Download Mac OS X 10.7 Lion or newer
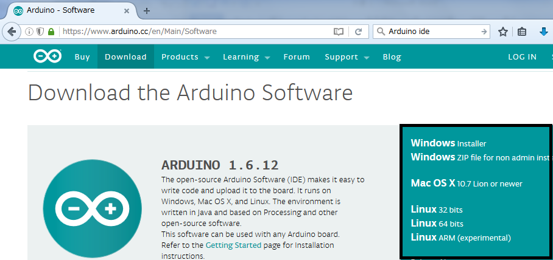553x260 pixels. click(467, 183)
